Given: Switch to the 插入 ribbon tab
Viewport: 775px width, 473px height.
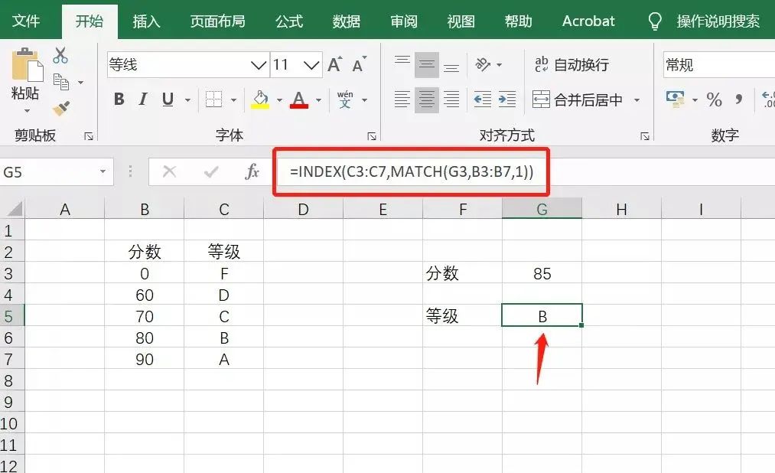Looking at the screenshot, I should pyautogui.click(x=146, y=21).
